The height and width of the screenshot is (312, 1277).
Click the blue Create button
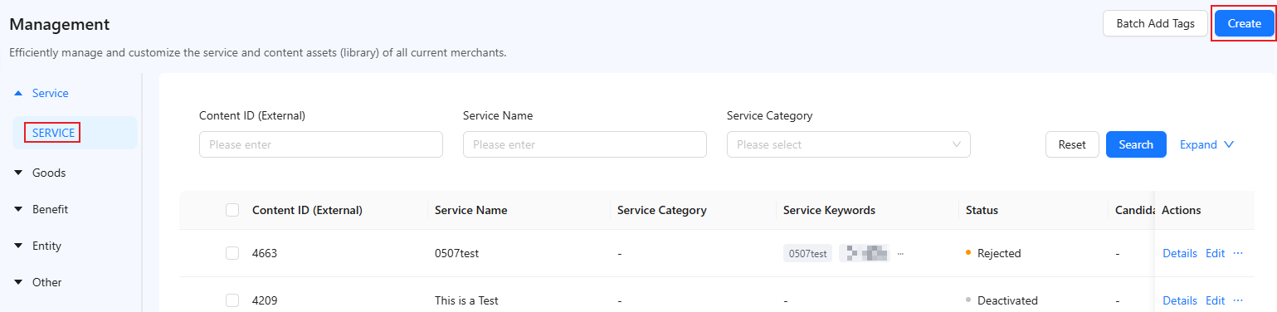click(1244, 23)
